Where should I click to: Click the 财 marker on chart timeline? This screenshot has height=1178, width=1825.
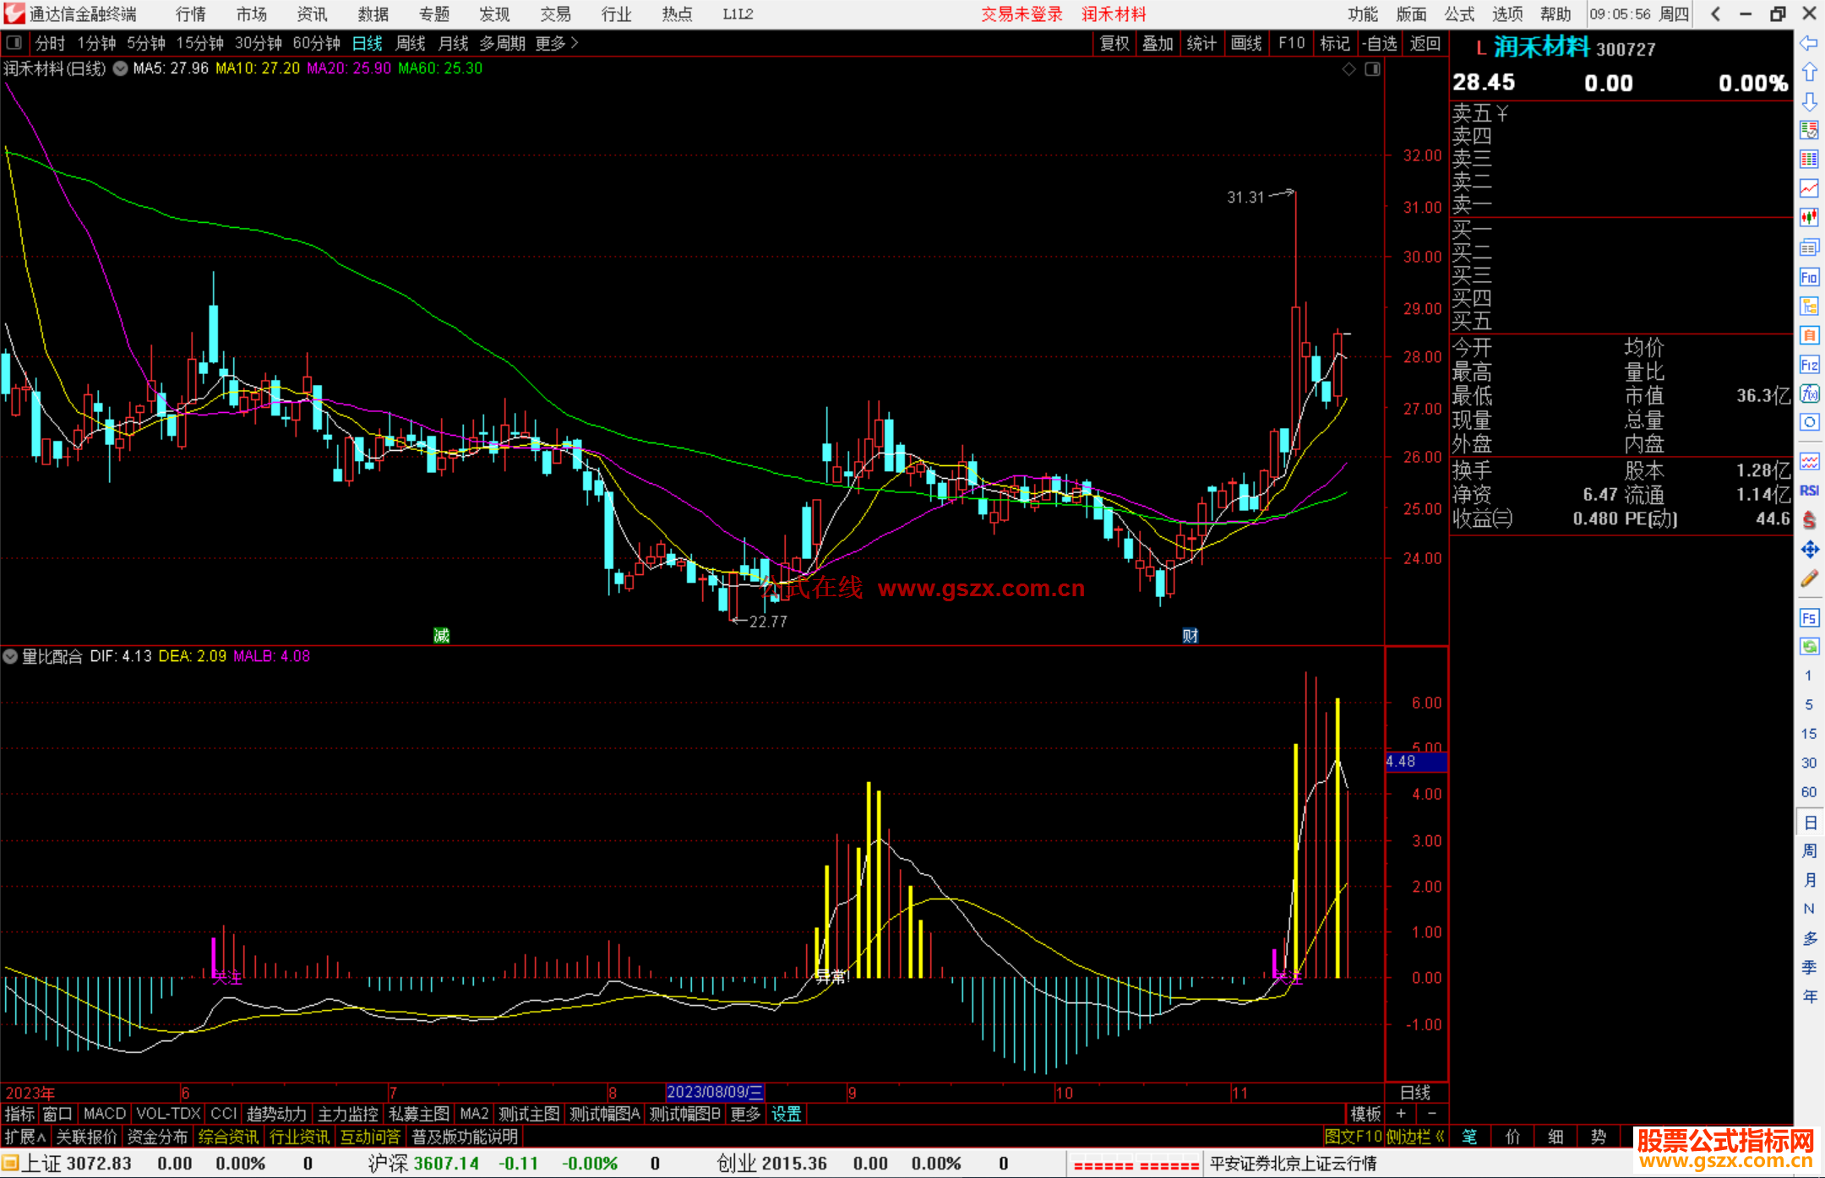click(x=1190, y=636)
